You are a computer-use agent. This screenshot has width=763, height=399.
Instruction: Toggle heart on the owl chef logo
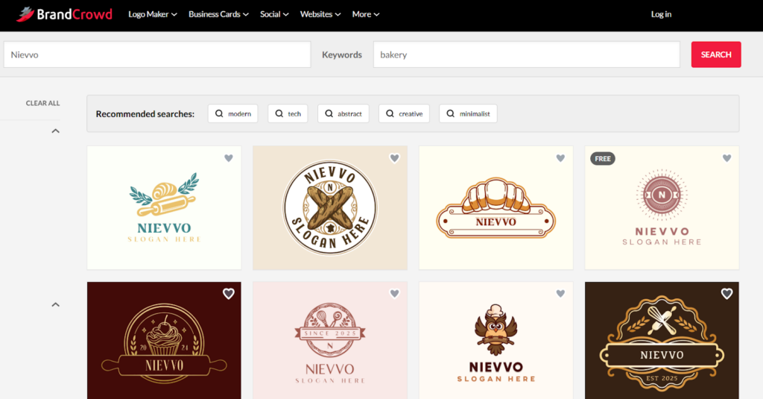(560, 294)
